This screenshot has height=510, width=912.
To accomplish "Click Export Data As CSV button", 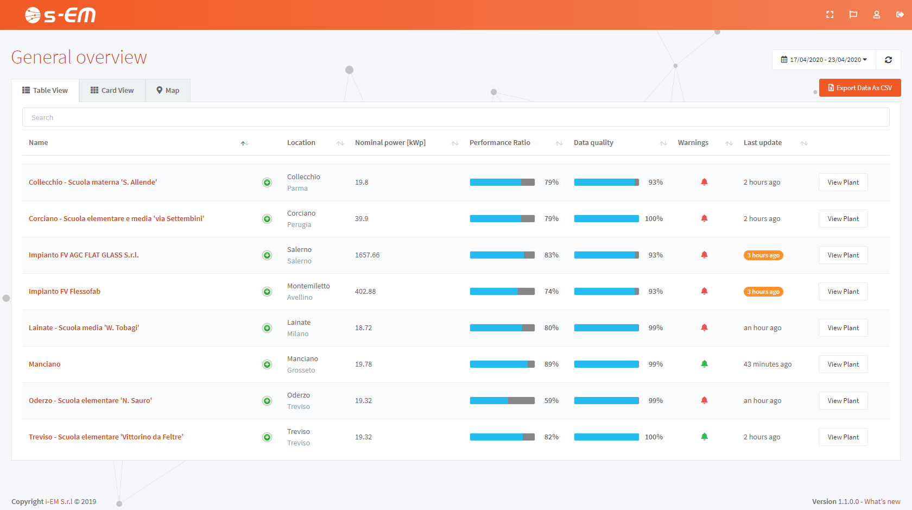I will (860, 88).
